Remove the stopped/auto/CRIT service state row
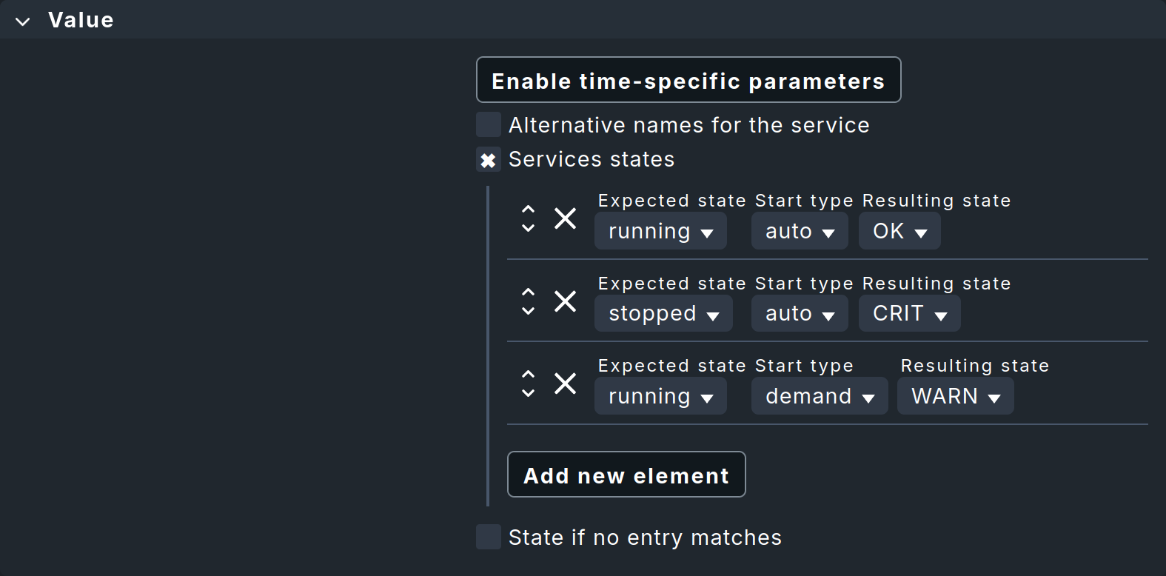 [x=565, y=301]
